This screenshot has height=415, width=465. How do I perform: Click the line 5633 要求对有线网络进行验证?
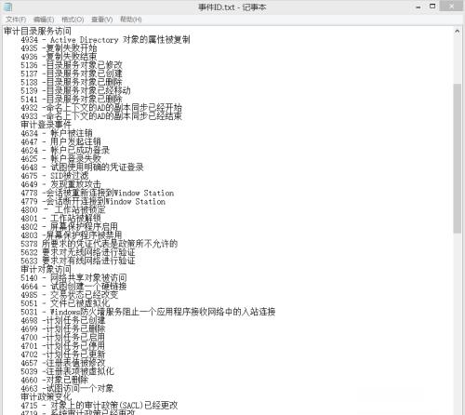[78, 261]
